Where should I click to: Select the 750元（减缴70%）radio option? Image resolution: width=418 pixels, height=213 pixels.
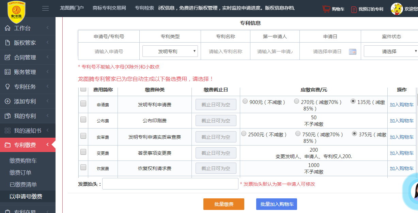coord(298,134)
